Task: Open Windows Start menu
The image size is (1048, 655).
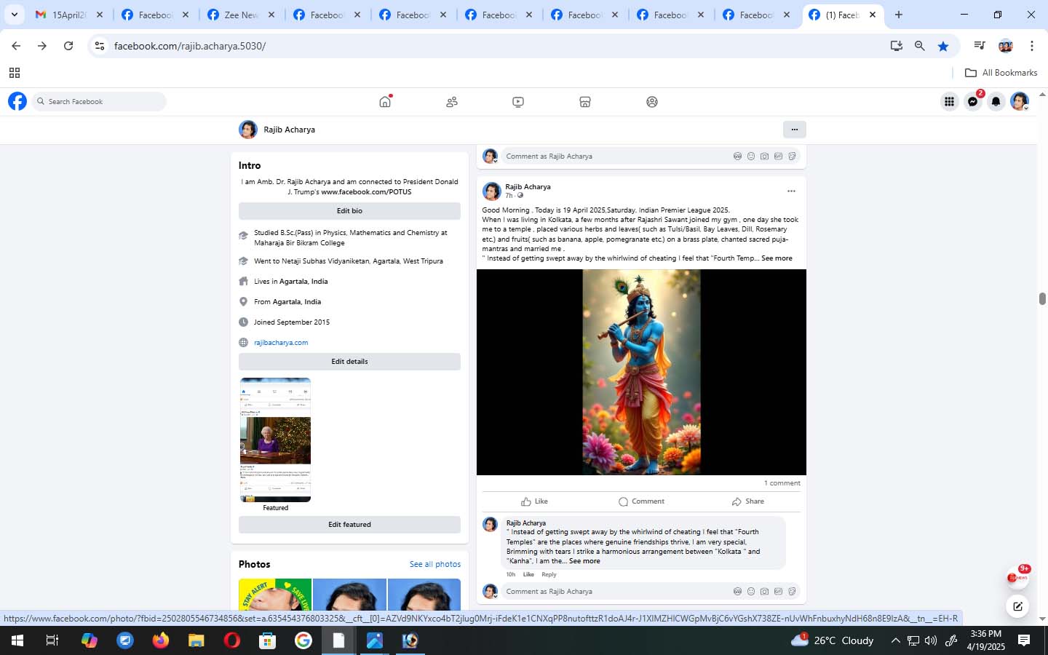Action: pos(17,640)
